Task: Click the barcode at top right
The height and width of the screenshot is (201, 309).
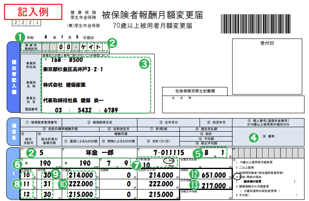Action: point(256,24)
